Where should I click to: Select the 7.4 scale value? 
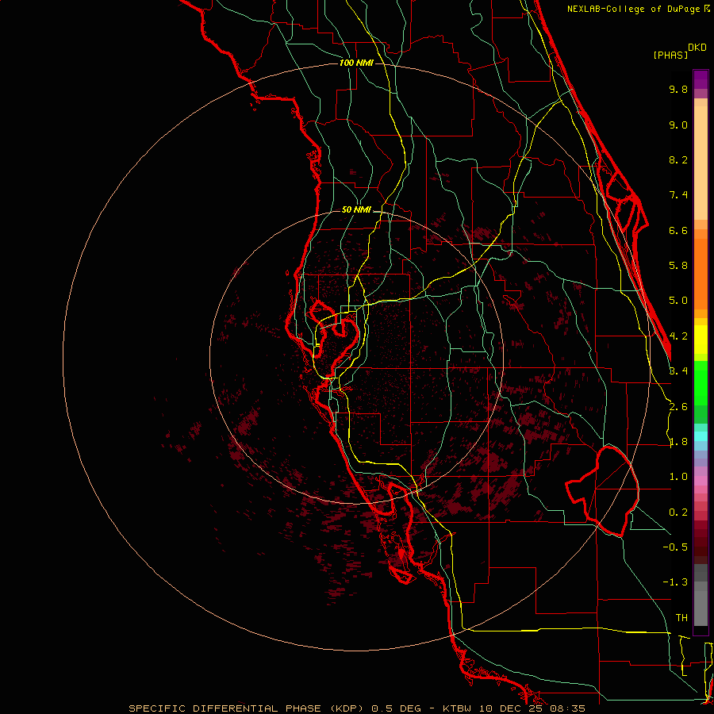(678, 195)
